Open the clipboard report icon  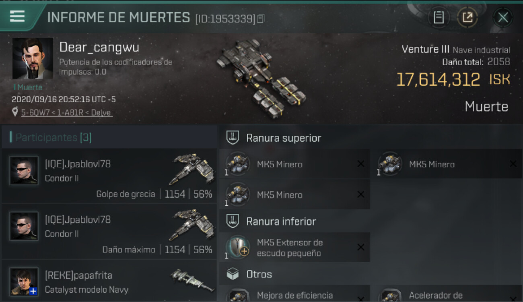(439, 17)
